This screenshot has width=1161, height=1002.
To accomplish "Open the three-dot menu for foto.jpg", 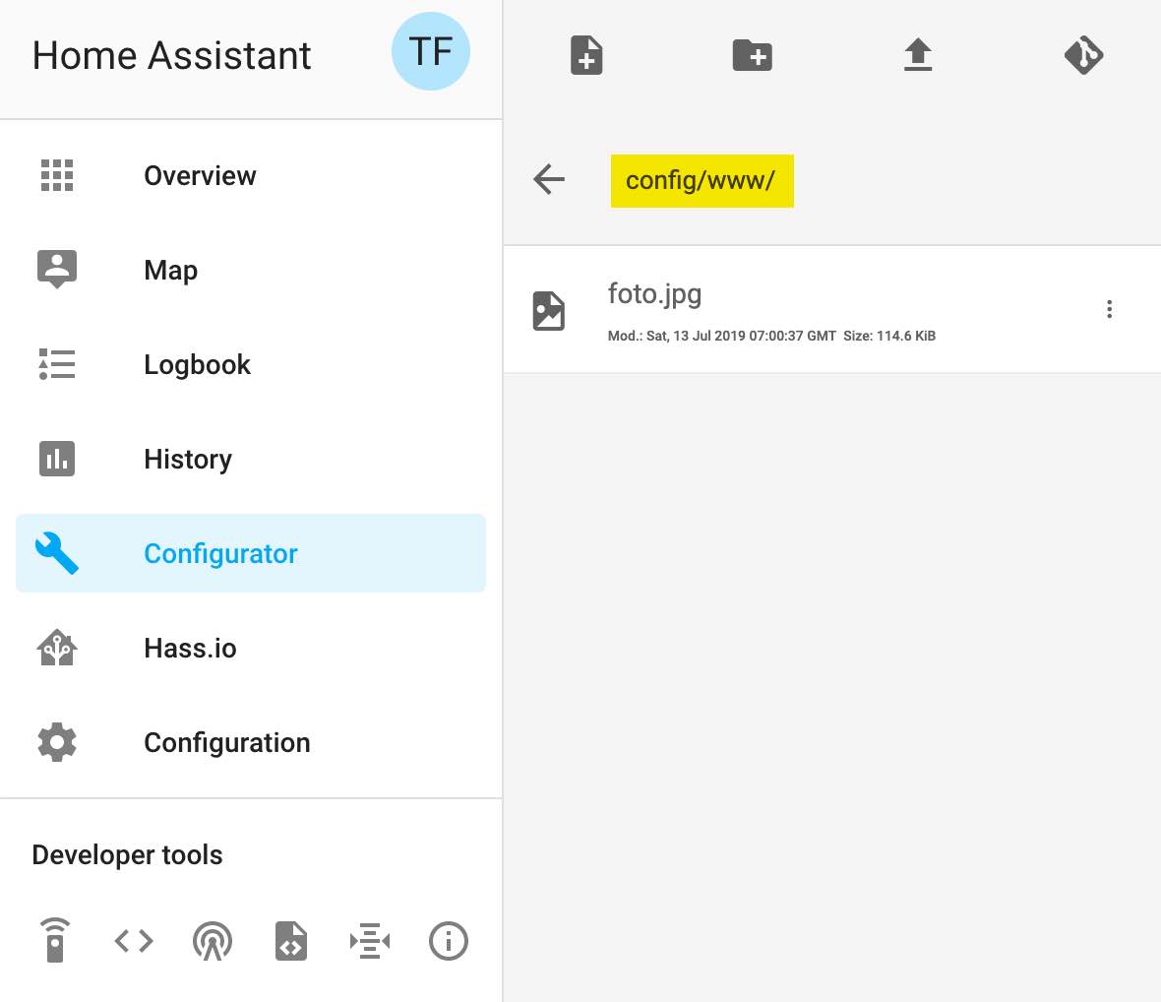I will [x=1109, y=309].
